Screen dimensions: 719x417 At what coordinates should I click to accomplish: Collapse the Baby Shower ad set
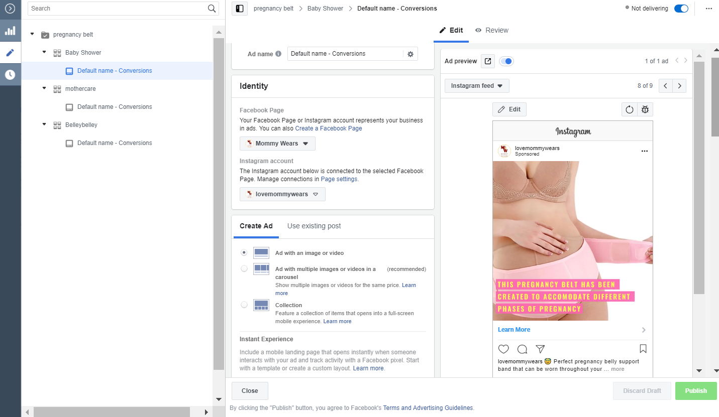[44, 53]
